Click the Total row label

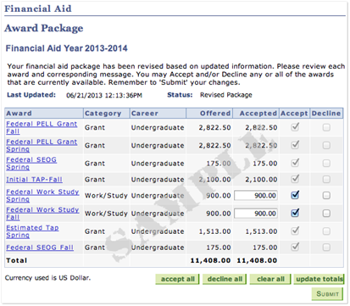[x=17, y=260]
